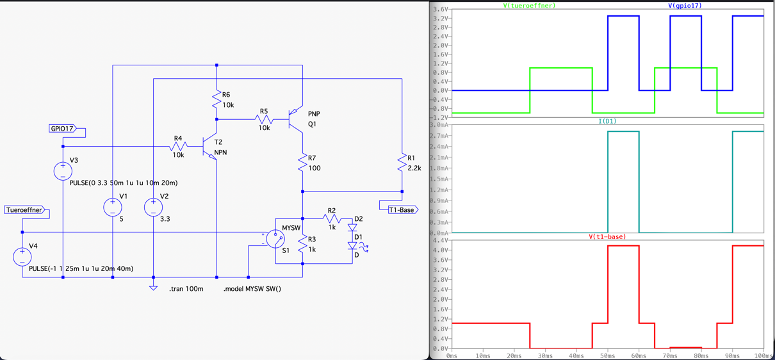The height and width of the screenshot is (360, 775).
Task: Click the .model MYSW SW() directive text
Action: [x=252, y=289]
